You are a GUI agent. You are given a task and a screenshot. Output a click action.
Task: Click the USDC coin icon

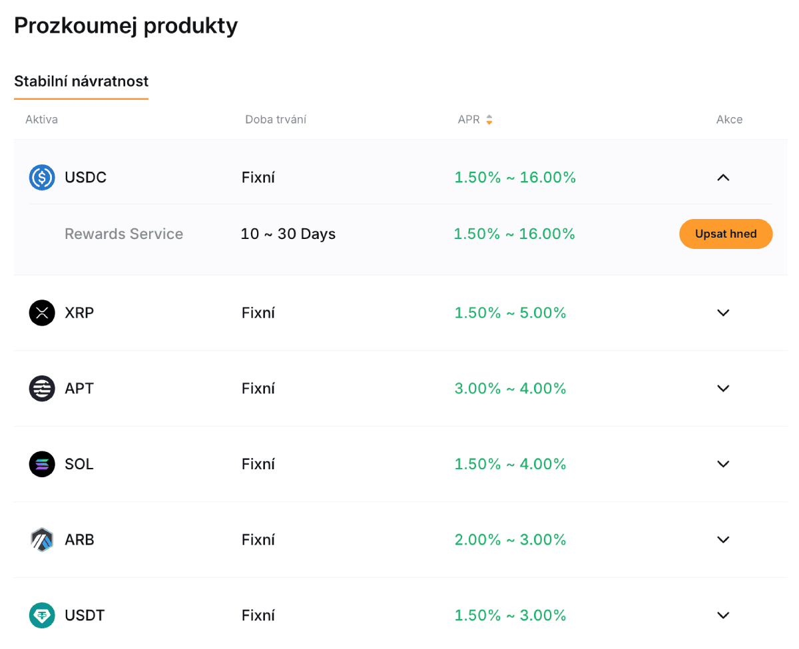pyautogui.click(x=42, y=178)
